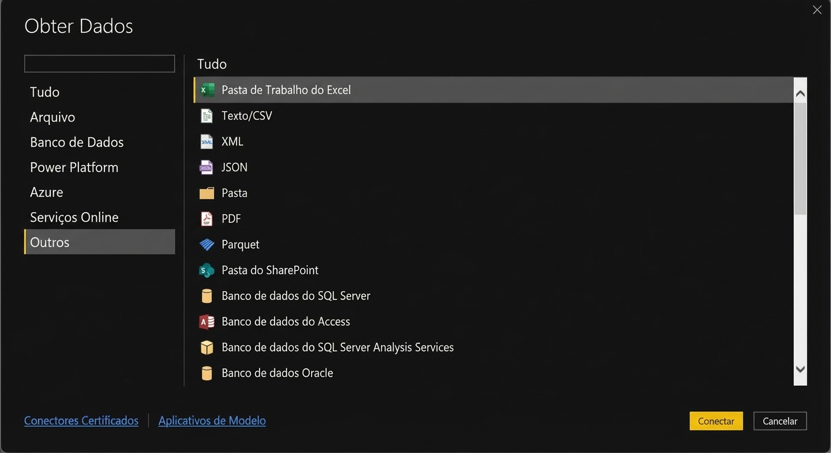Click the Cancelar button

coord(780,421)
